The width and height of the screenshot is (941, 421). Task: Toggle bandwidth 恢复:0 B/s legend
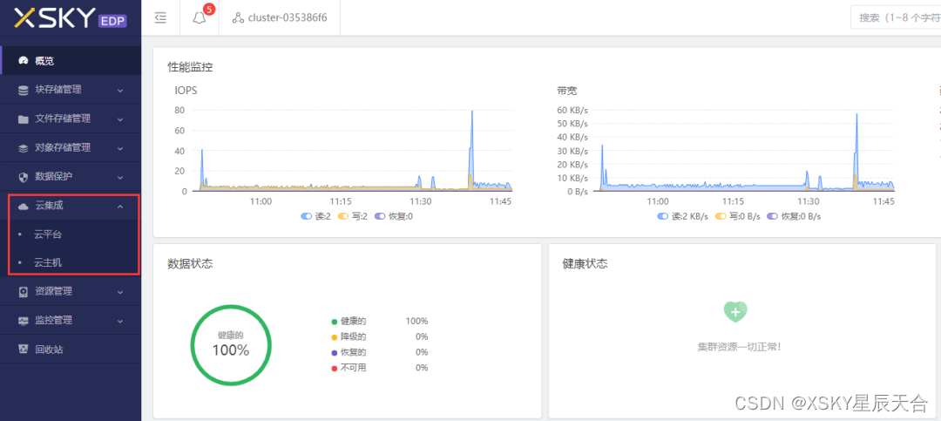click(794, 215)
